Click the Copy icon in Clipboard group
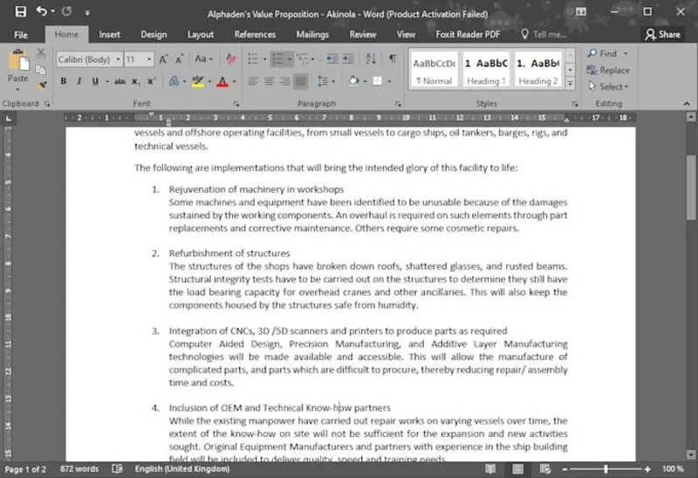Image resolution: width=698 pixels, height=478 pixels. tap(41, 70)
